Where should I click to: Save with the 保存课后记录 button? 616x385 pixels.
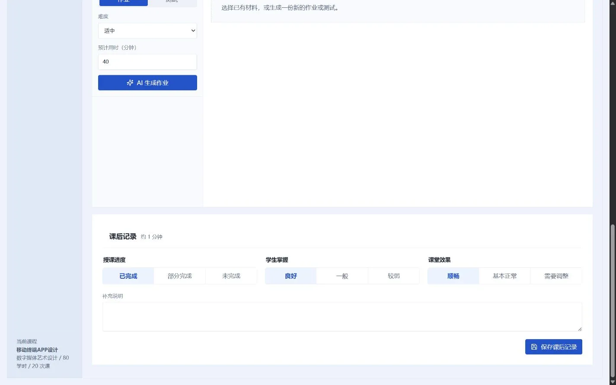[x=553, y=347]
